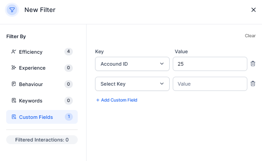
Task: Close the New Filter dialog
Action: coord(254,10)
